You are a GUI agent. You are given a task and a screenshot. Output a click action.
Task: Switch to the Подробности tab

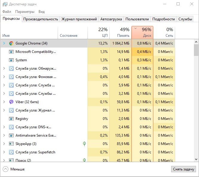tap(163, 19)
